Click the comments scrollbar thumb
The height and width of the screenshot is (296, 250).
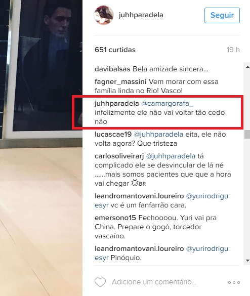click(x=247, y=134)
